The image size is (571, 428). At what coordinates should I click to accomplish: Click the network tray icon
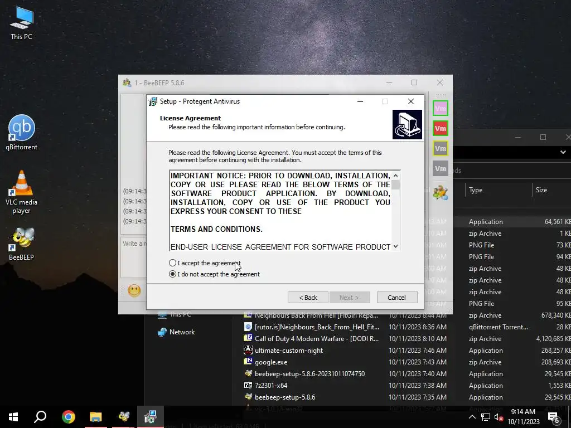click(486, 417)
